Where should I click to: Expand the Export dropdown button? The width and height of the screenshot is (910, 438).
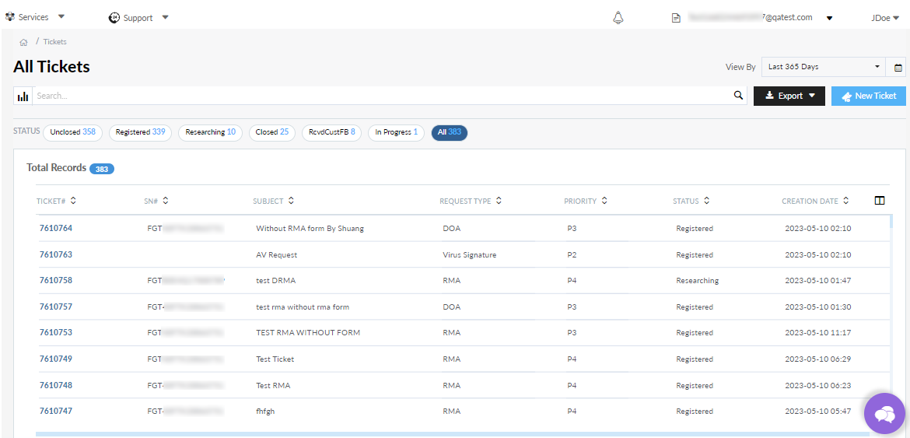[789, 96]
